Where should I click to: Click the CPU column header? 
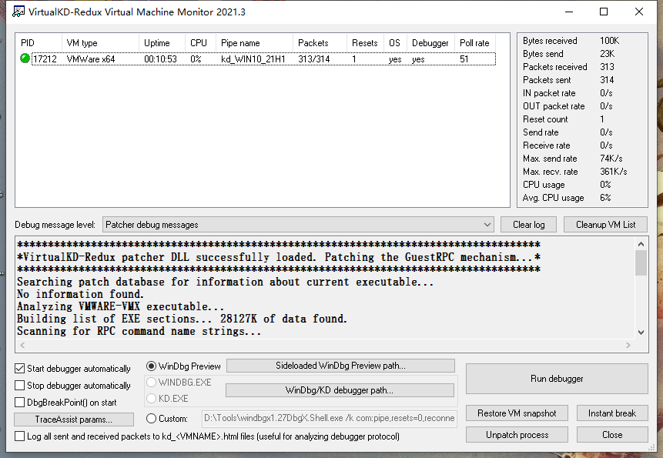(x=200, y=43)
